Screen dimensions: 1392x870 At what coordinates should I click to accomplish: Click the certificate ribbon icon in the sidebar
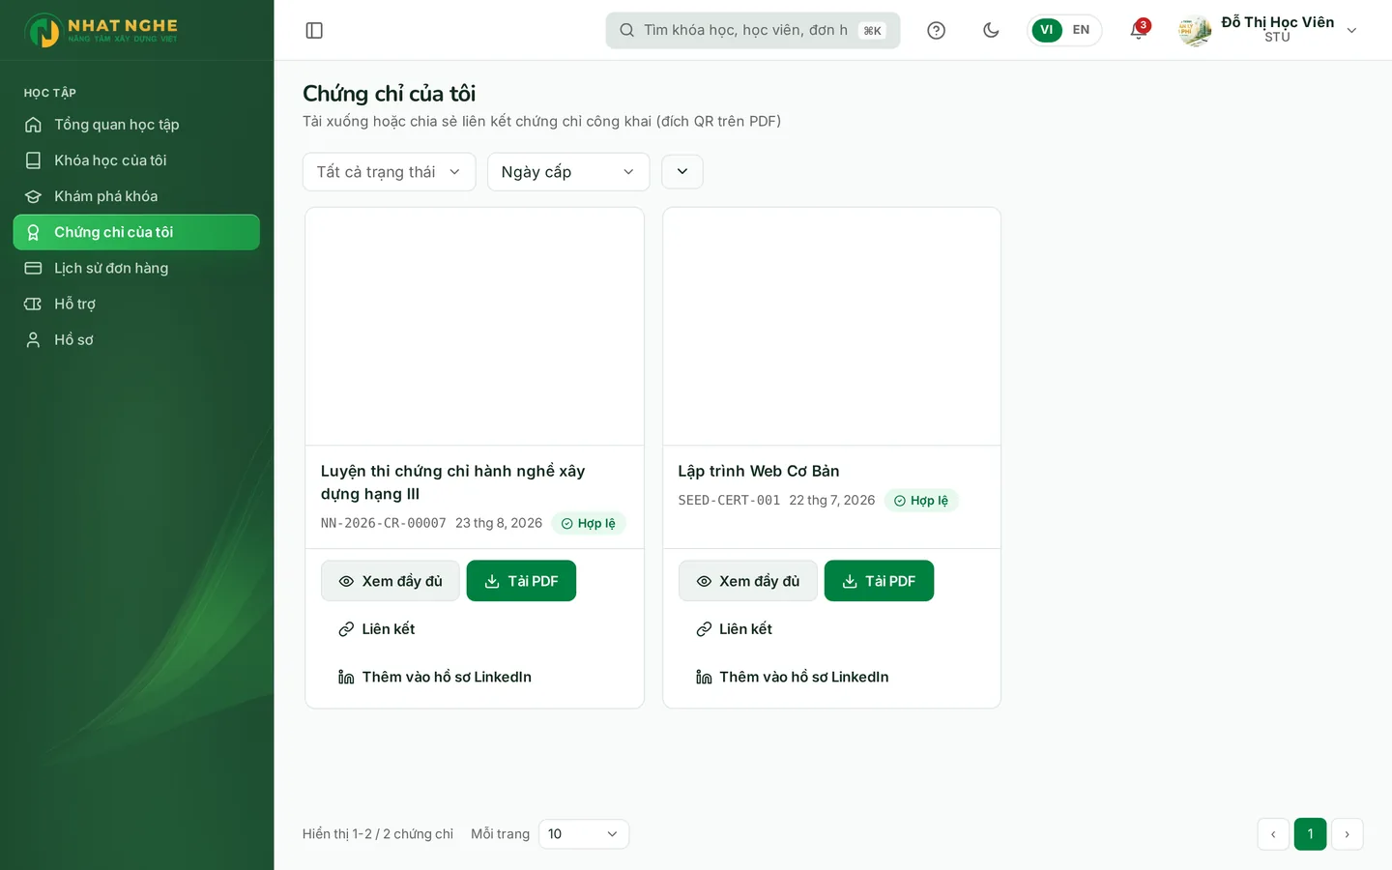click(x=33, y=232)
